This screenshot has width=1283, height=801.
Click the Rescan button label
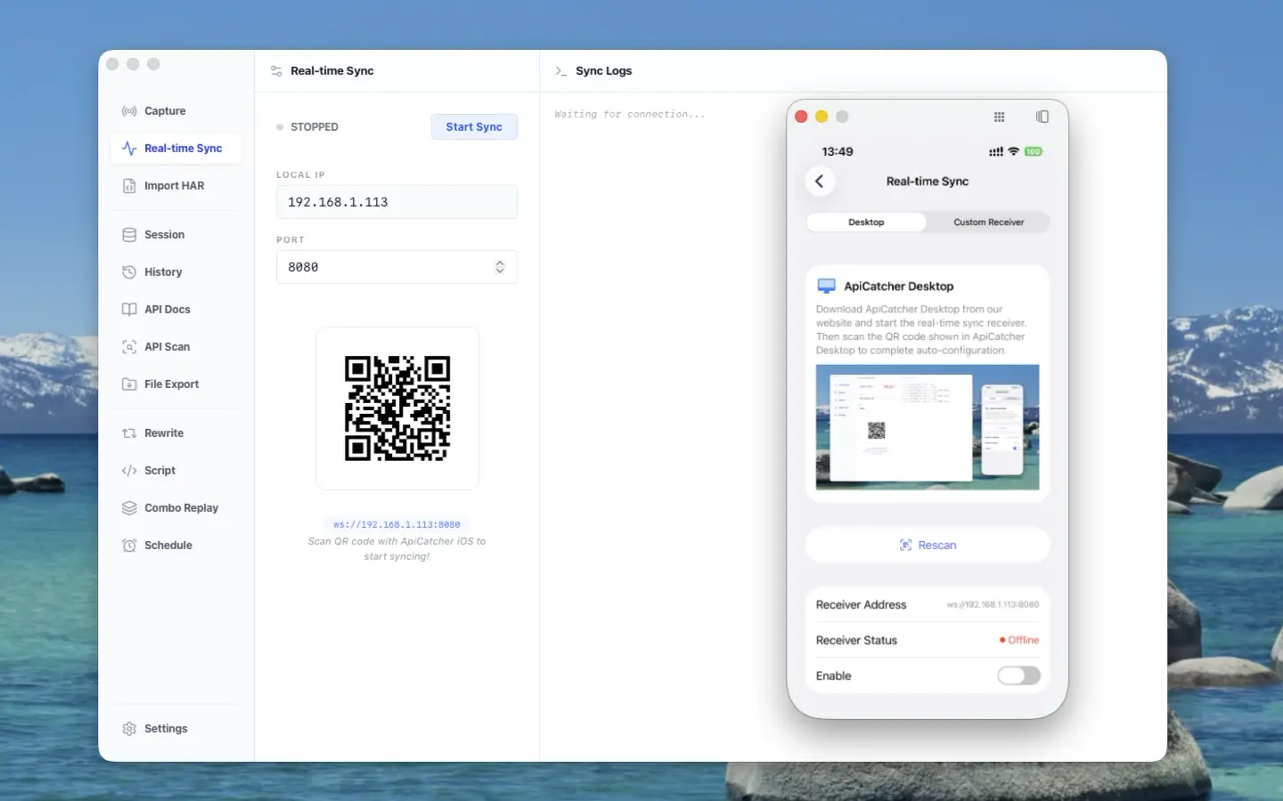click(937, 546)
